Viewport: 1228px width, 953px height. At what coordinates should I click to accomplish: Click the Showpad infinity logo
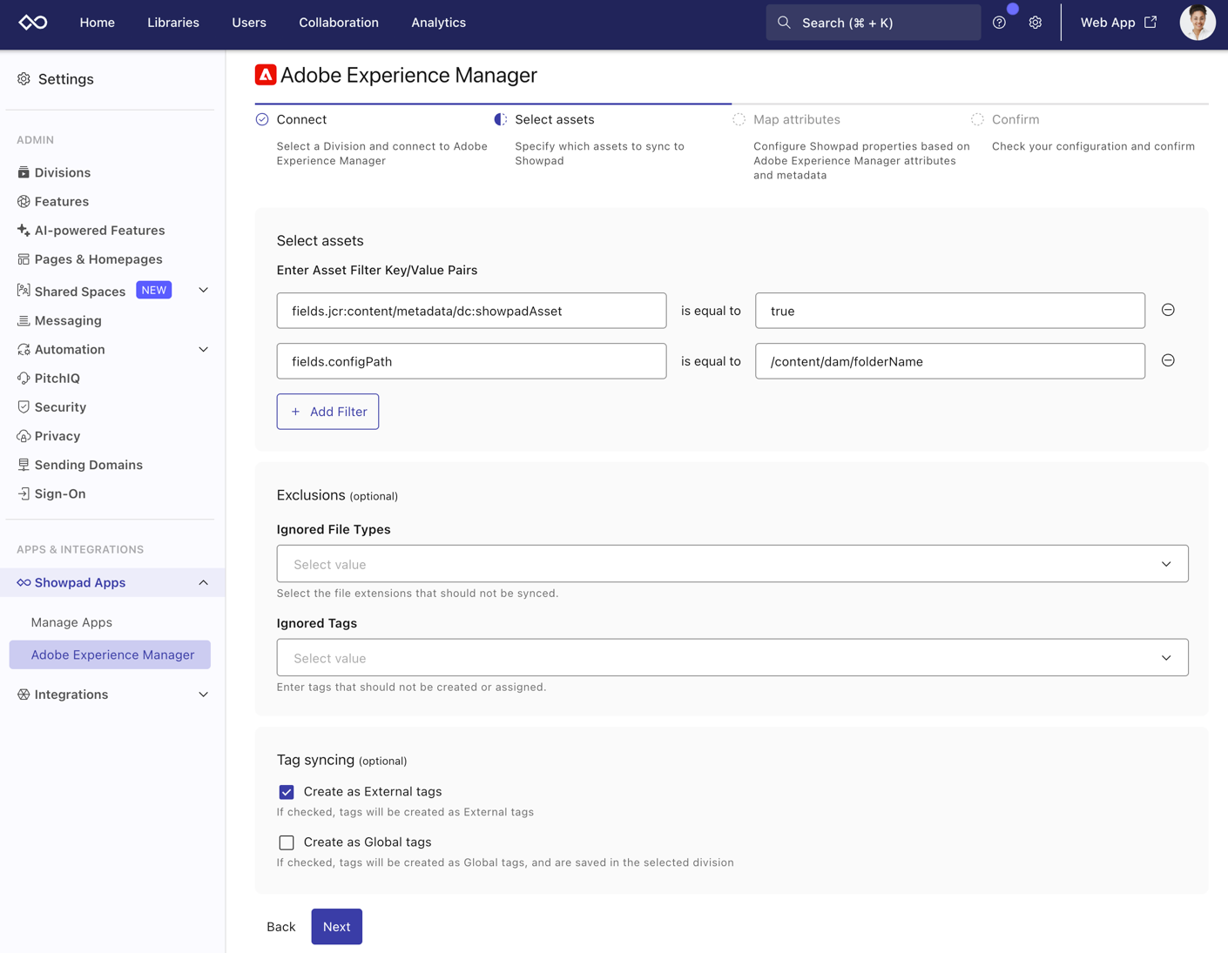[x=33, y=23]
